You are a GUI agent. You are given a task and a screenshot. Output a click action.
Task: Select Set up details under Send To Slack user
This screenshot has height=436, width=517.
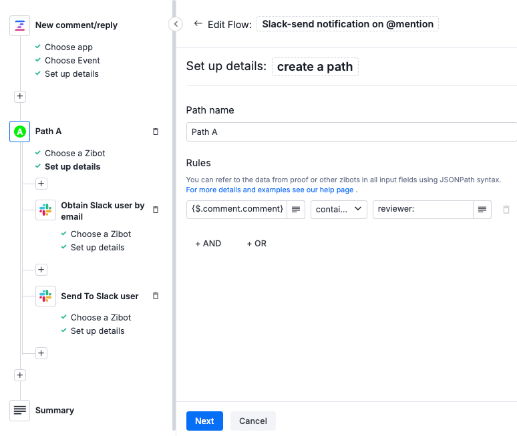(98, 331)
